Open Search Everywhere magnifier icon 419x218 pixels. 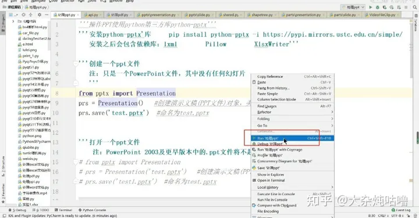[415, 7]
